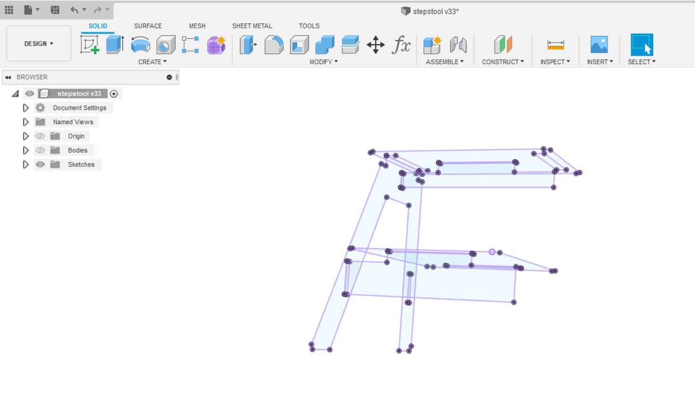
Task: Select the Revolve tool
Action: [x=140, y=45]
